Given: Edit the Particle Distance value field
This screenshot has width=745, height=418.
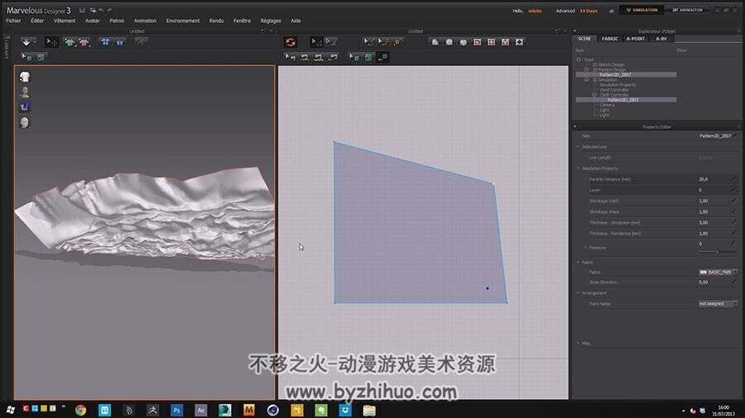Looking at the screenshot, I should tap(717, 179).
